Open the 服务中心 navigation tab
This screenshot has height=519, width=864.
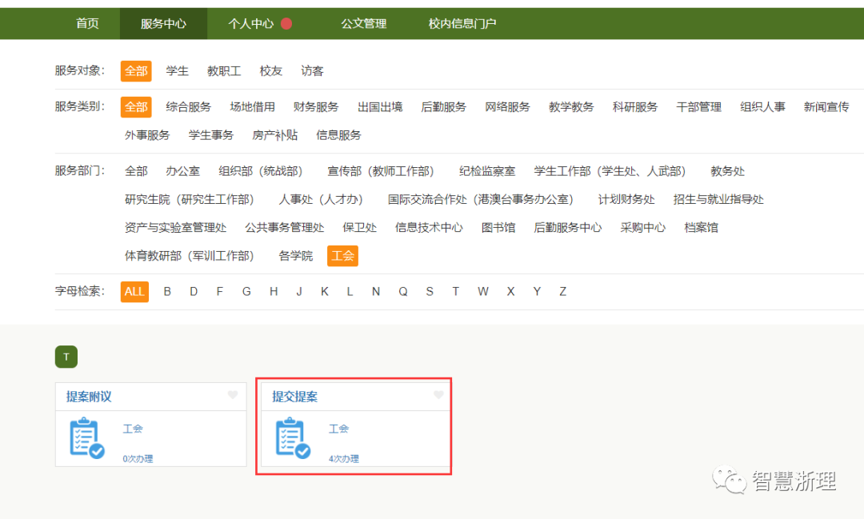(x=163, y=24)
